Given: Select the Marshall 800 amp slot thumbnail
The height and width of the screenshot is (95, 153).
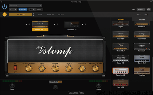Looking at the screenshot, I should point(40,24).
